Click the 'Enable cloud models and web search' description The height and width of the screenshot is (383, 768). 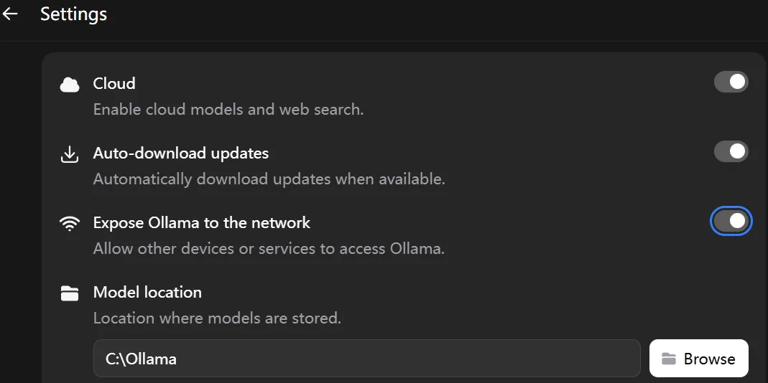[228, 110]
